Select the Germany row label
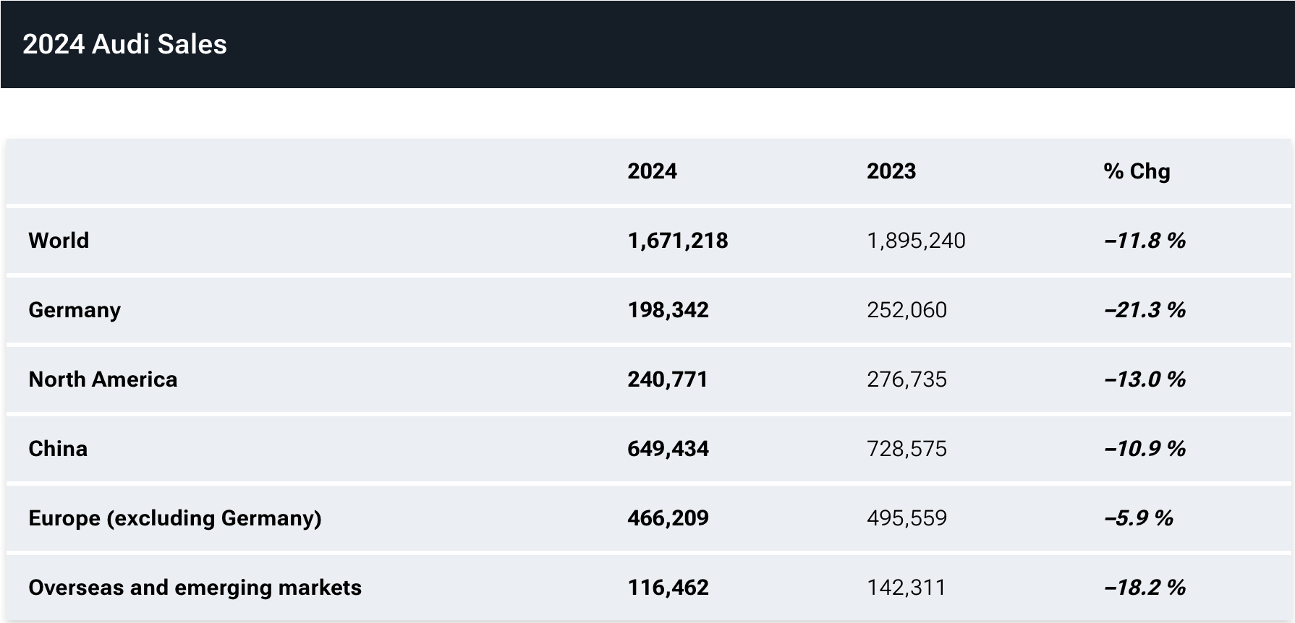Viewport: 1295px width, 623px height. click(x=75, y=310)
